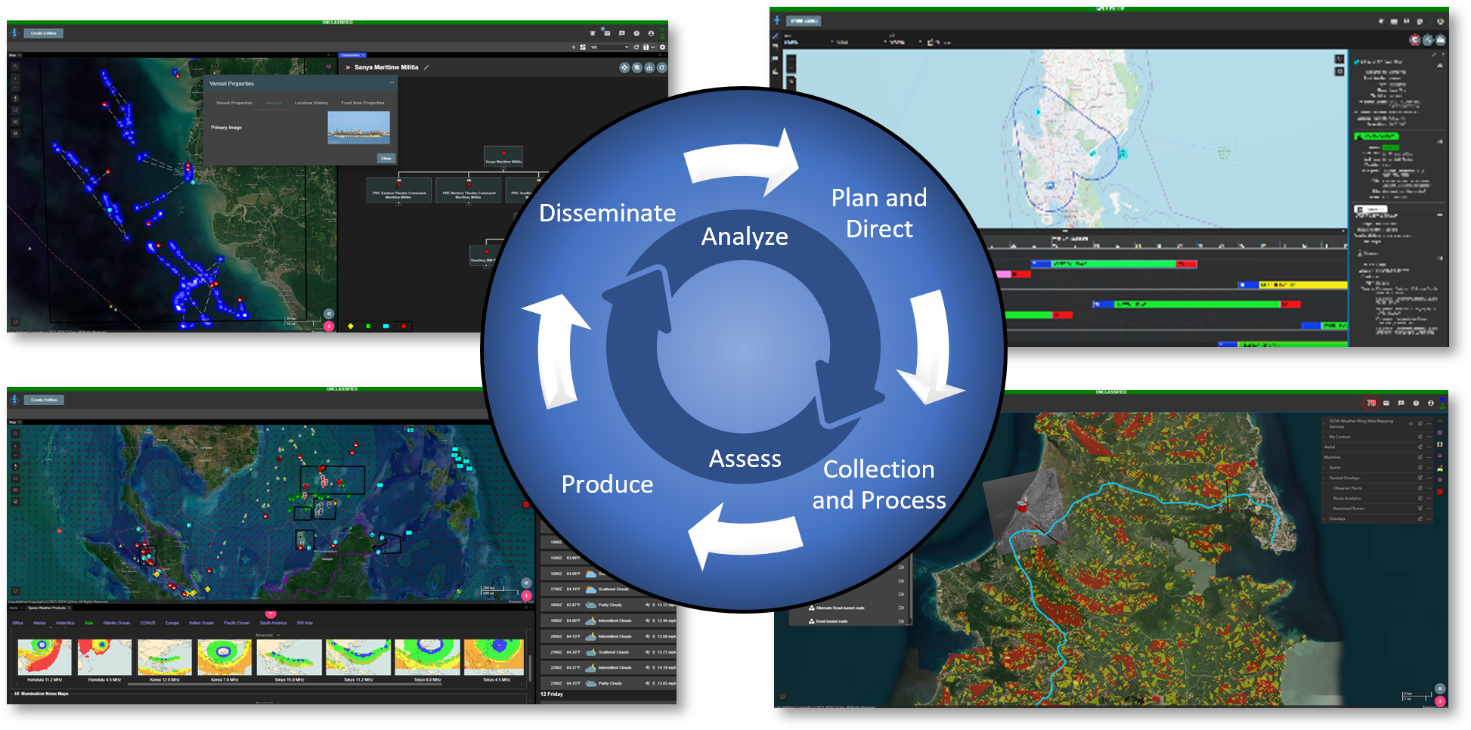This screenshot has height=730, width=1471.
Task: Click the download round icon in Composition panel
Action: coord(649,67)
